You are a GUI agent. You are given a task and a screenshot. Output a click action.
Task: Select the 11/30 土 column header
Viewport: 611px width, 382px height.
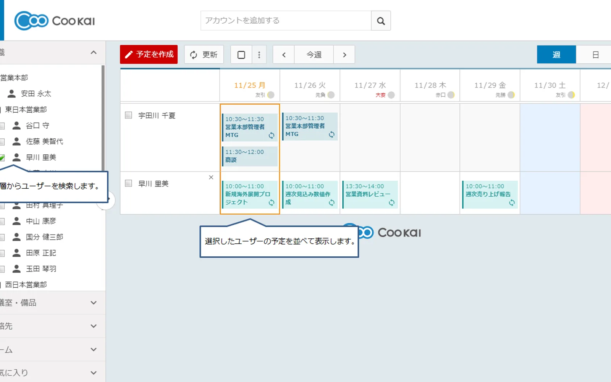tap(550, 86)
